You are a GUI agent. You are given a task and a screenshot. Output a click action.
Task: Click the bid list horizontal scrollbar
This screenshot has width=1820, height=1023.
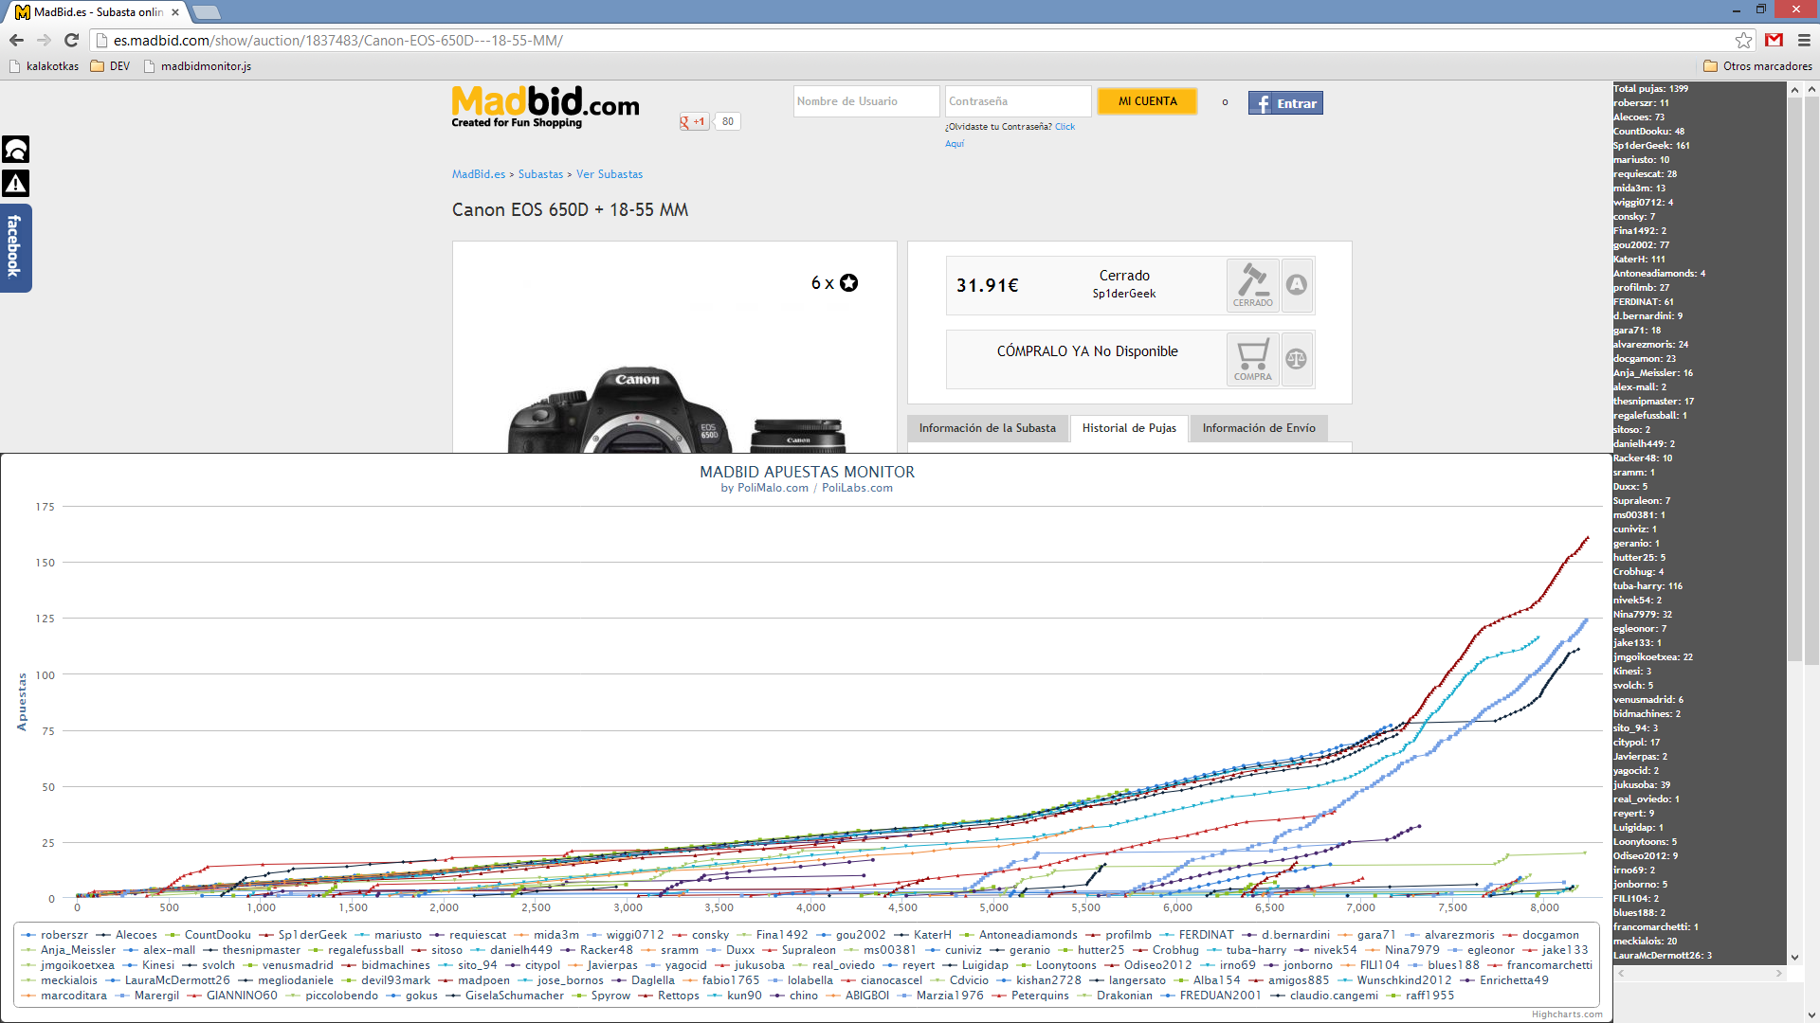pyautogui.click(x=1700, y=973)
